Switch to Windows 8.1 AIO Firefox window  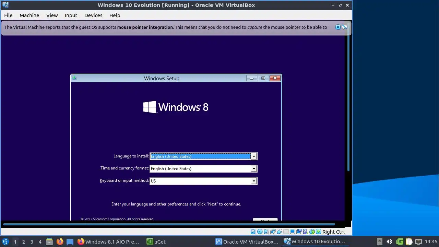[109, 242]
